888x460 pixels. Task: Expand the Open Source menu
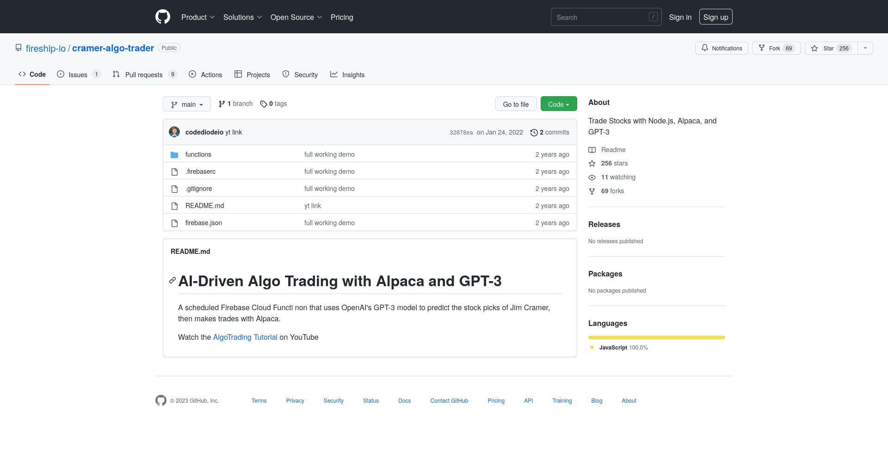(x=296, y=17)
